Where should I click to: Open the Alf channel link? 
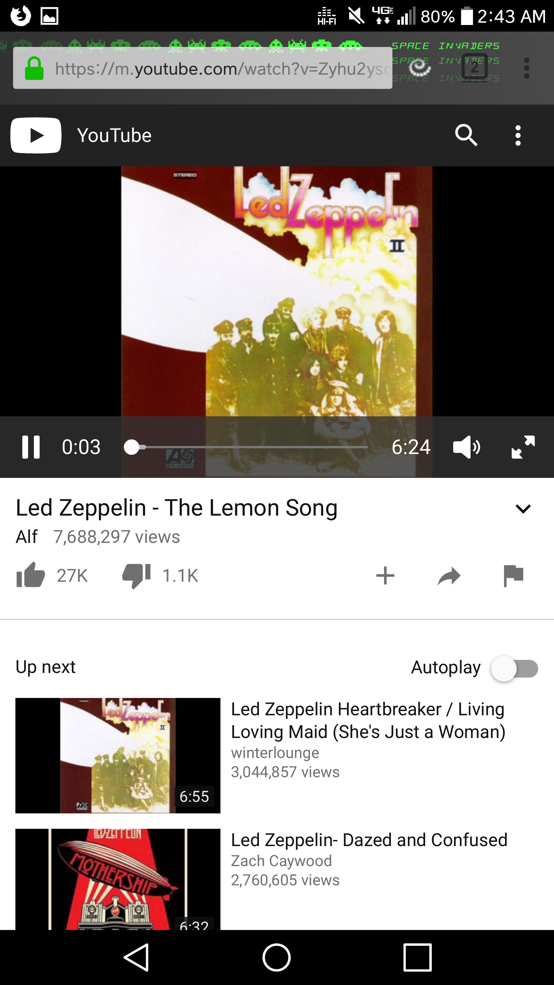[27, 537]
